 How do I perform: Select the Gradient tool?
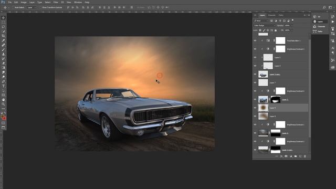coord(3,68)
